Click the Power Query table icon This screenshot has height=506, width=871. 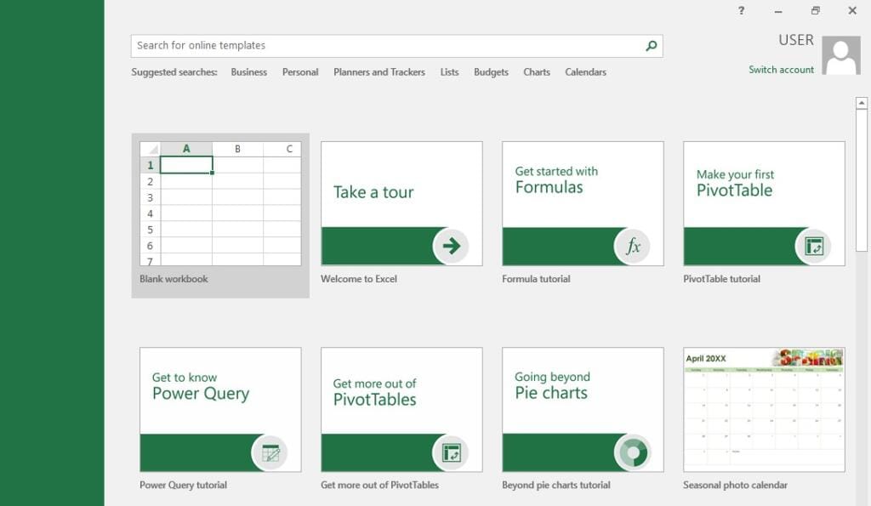click(x=270, y=452)
